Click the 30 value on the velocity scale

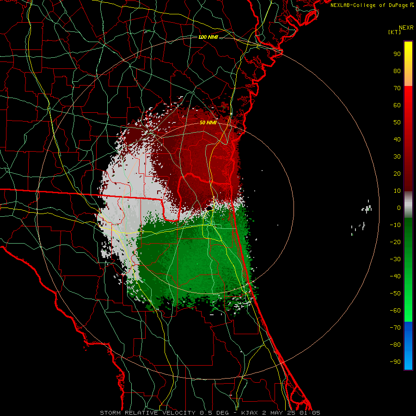[397, 157]
